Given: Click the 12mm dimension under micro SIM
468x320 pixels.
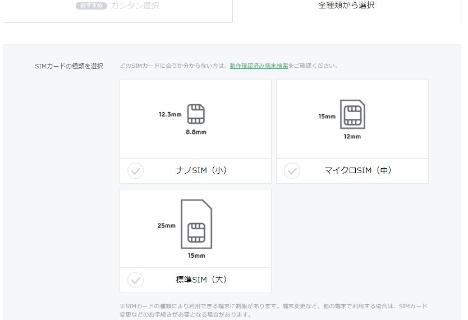Looking at the screenshot, I should click(x=352, y=136).
